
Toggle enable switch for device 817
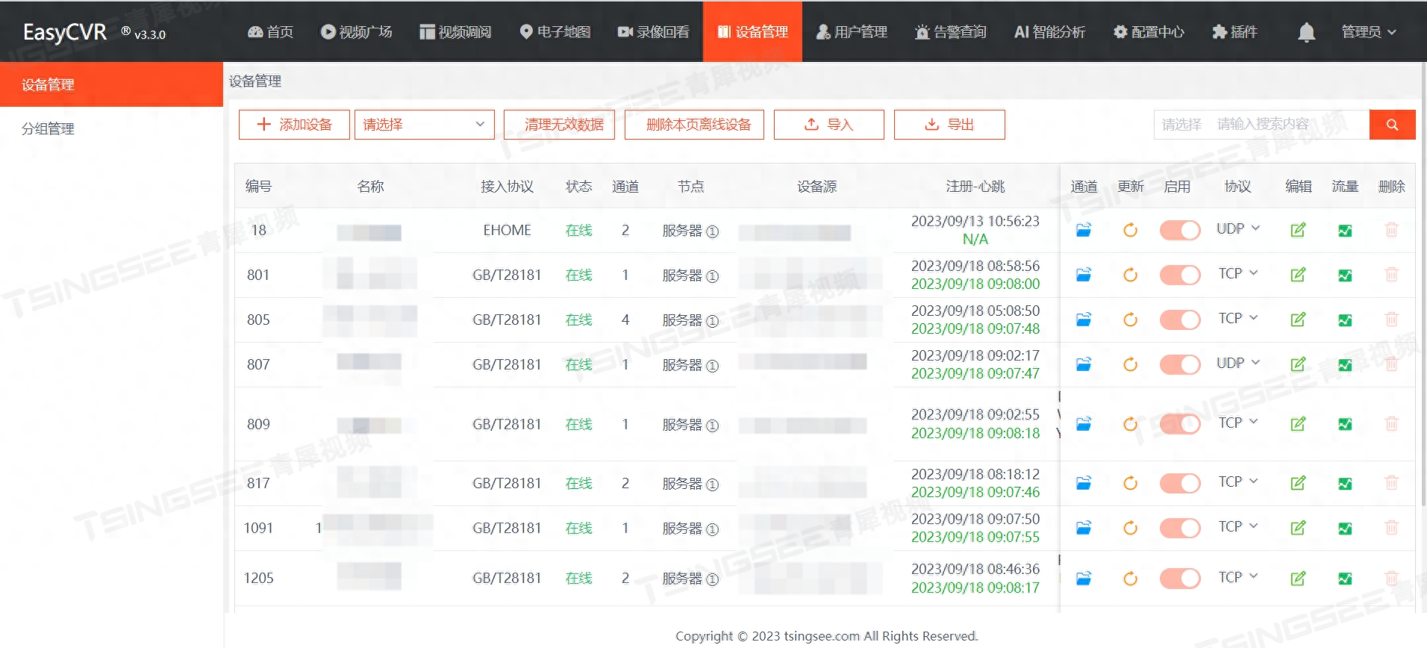tap(1180, 483)
